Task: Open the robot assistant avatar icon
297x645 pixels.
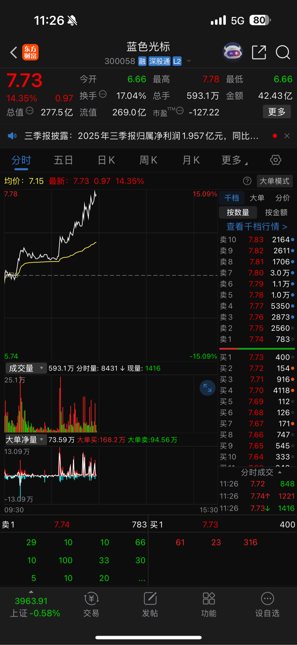Action: 232,52
